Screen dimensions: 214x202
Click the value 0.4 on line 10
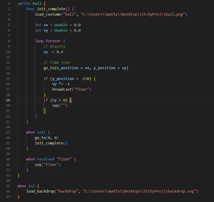(x=60, y=52)
